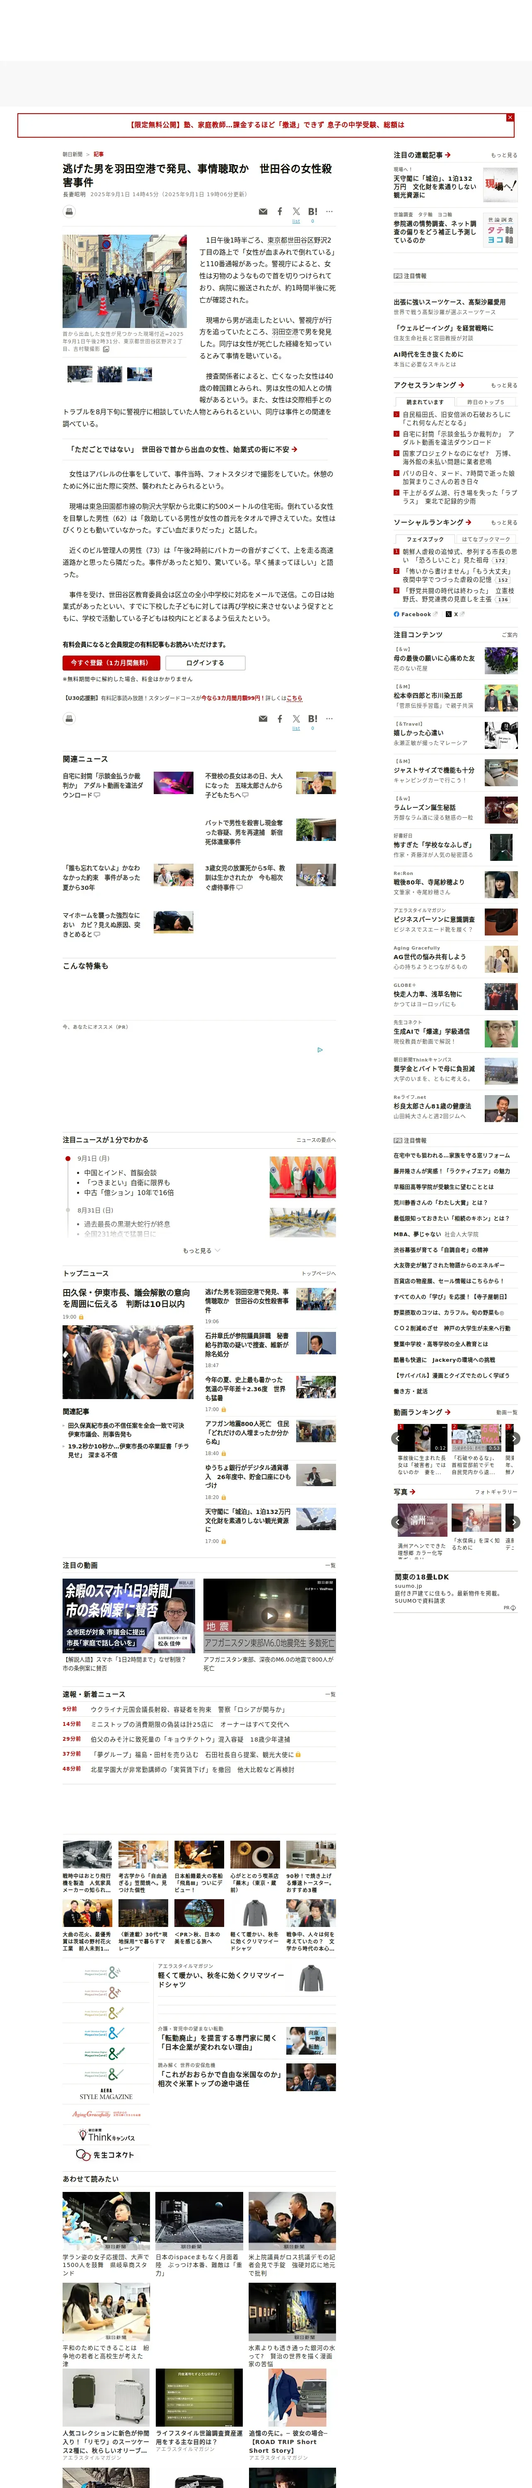
Task: Open トップページへ link beside トップニュース
Action: pyautogui.click(x=319, y=1273)
